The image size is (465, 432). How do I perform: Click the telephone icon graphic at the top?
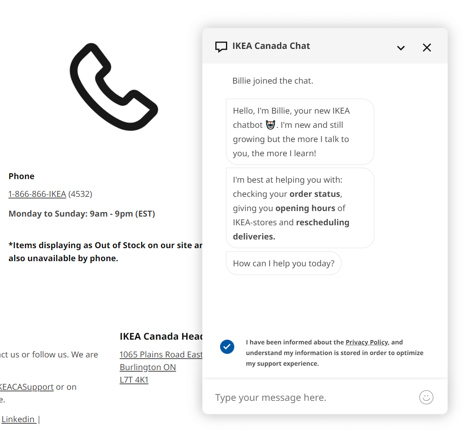click(114, 87)
